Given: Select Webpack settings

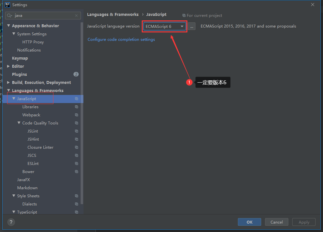Looking at the screenshot, I should pyautogui.click(x=31, y=115).
